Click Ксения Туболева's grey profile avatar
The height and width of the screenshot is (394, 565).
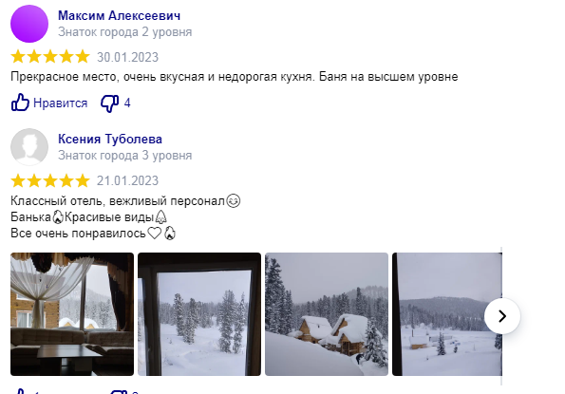click(x=29, y=147)
